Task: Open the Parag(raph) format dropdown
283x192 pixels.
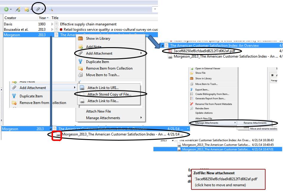Action: point(274,81)
